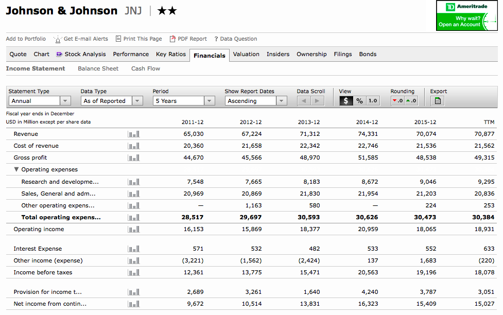Screen dimensions: 503x315
Task: Open the Gross profit chart icon
Action: tap(133, 158)
